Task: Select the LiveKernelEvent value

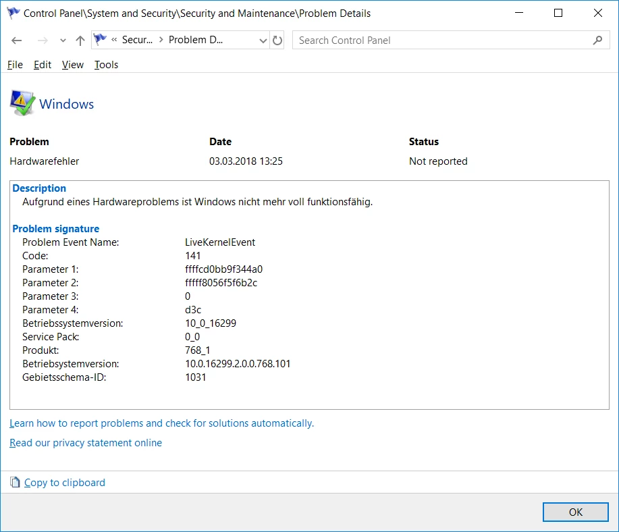Action: pos(220,242)
